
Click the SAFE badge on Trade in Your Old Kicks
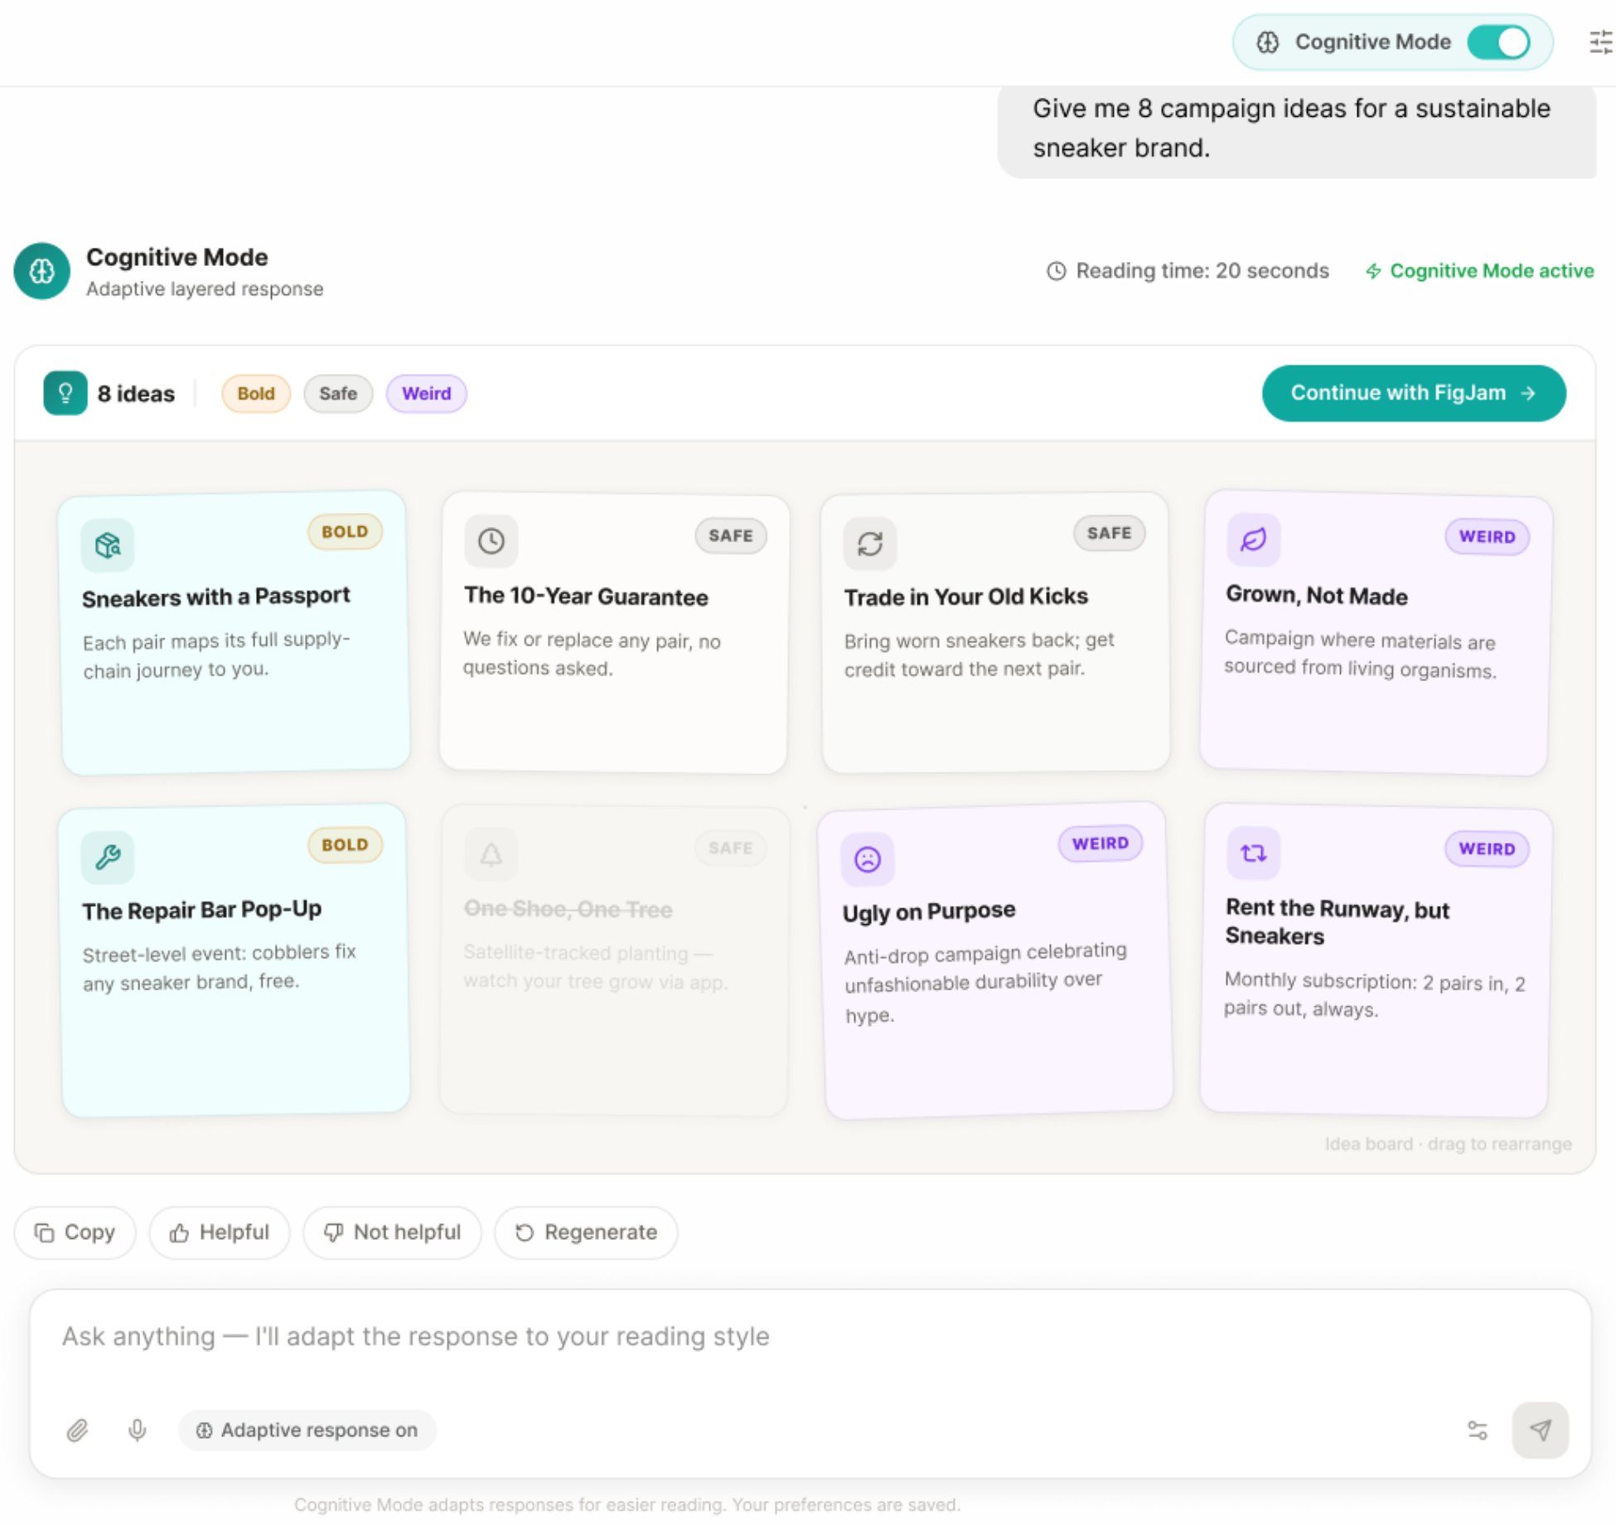pyautogui.click(x=1110, y=533)
